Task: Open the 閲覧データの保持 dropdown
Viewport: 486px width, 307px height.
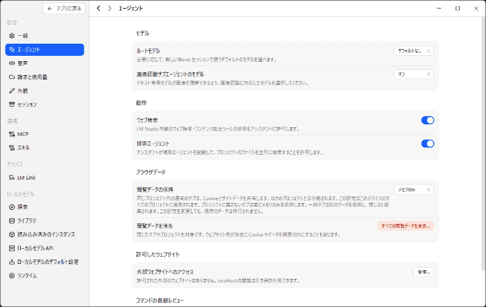Action: [x=414, y=189]
